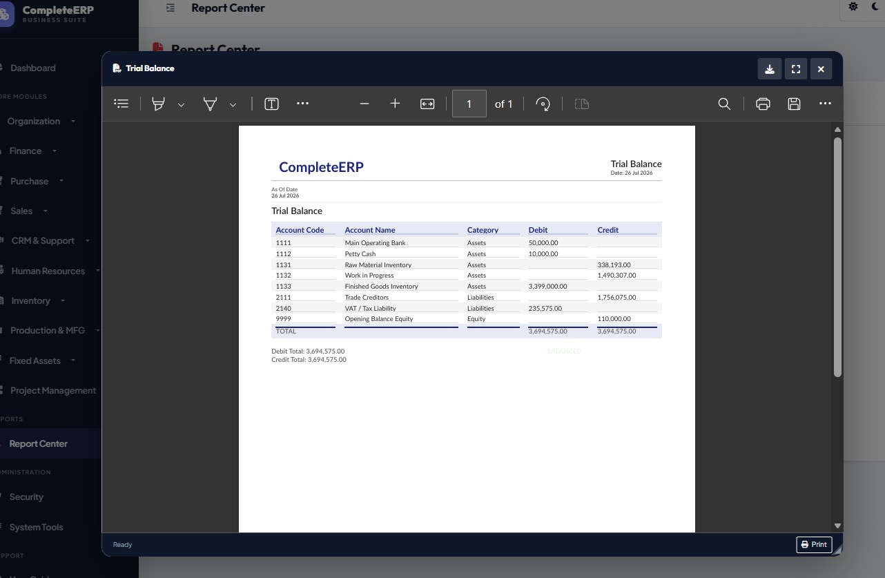The height and width of the screenshot is (578, 885).
Task: Open draw tool options dropdown arrow
Action: [x=233, y=104]
